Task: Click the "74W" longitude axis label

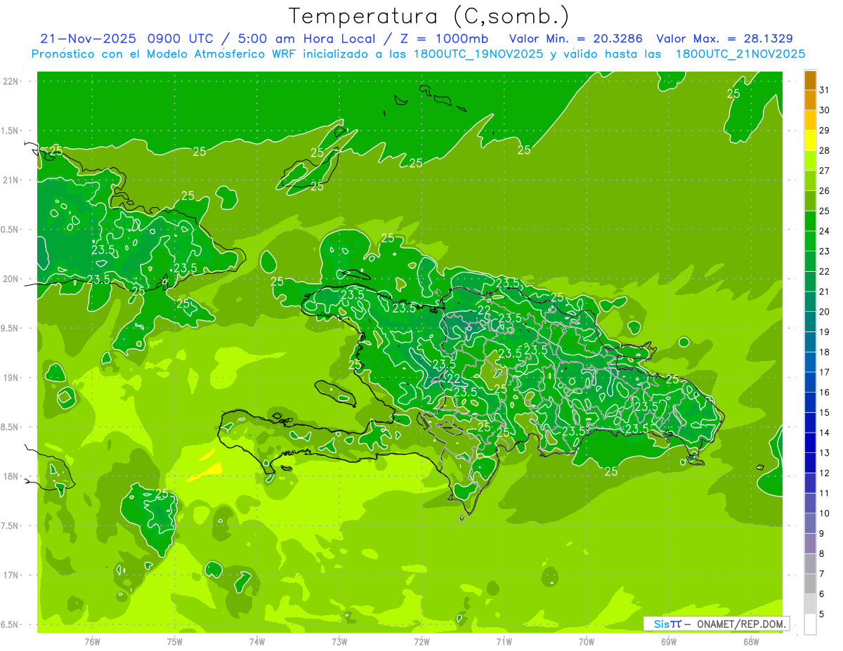Action: point(257,641)
